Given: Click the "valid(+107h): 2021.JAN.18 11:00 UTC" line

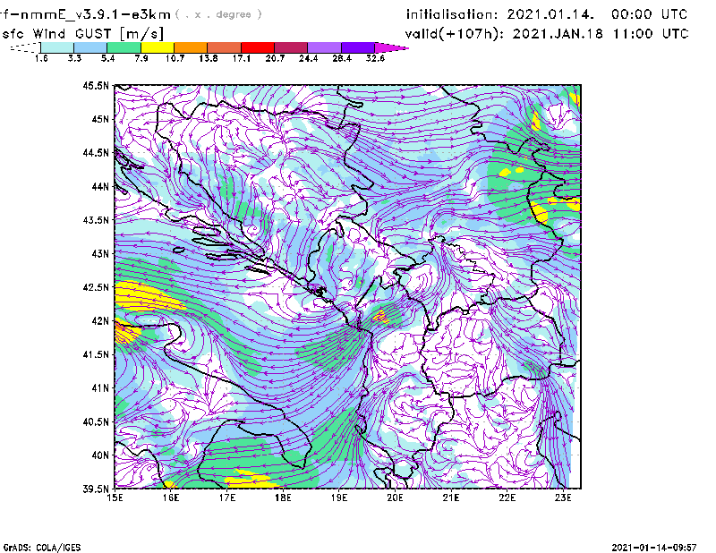Looking at the screenshot, I should pyautogui.click(x=547, y=34).
